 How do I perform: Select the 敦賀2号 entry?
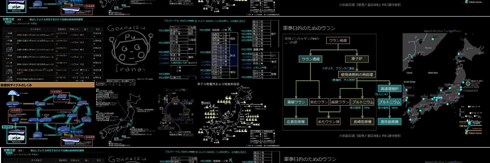(258, 50)
